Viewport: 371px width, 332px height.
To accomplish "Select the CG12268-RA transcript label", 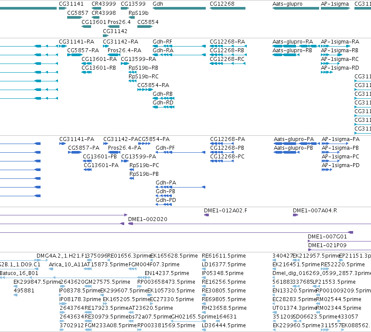I will (227, 42).
